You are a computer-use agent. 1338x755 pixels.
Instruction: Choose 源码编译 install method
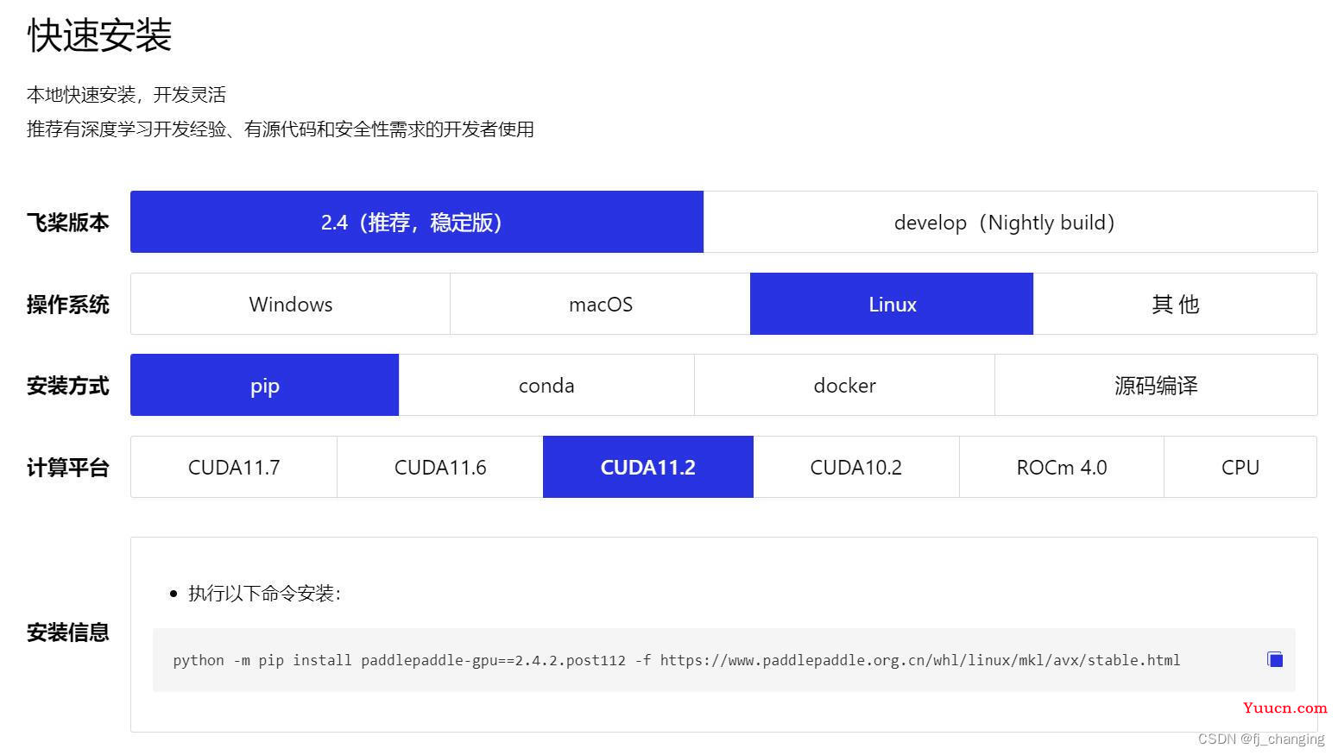point(1156,385)
